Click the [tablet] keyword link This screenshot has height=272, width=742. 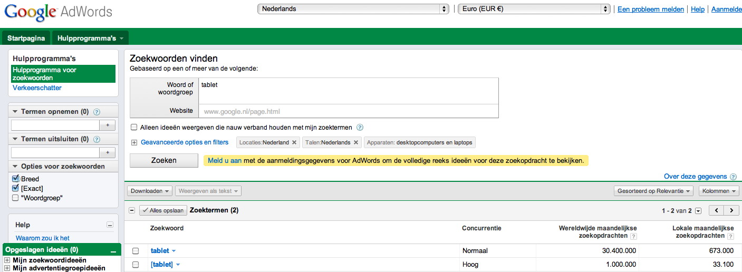[162, 265]
